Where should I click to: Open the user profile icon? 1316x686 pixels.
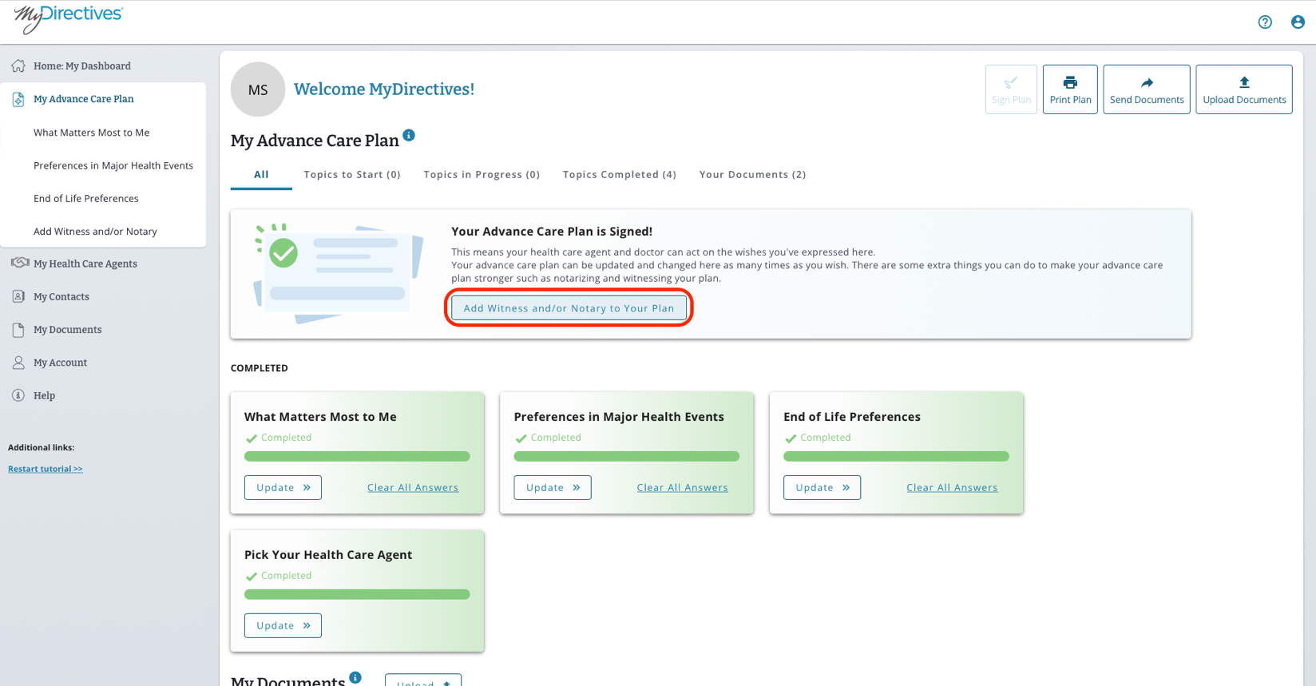pyautogui.click(x=1298, y=22)
